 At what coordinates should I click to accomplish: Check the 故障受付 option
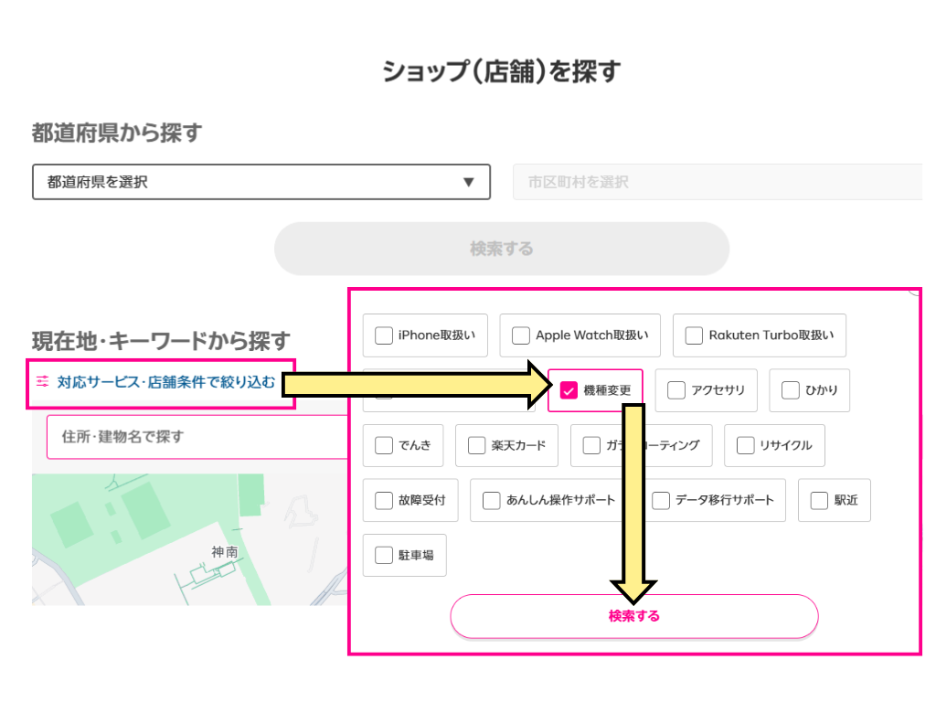click(384, 501)
